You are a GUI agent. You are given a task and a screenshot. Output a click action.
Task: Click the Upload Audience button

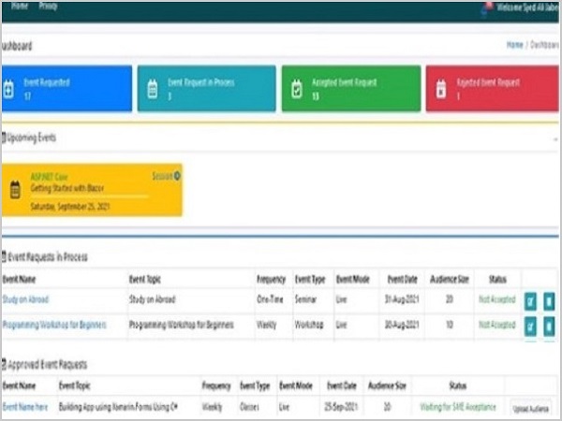531,409
